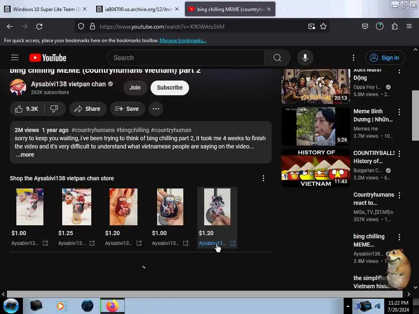The height and width of the screenshot is (314, 419).
Task: Switch to ia804700.us.archive.org tab
Action: tap(137, 9)
